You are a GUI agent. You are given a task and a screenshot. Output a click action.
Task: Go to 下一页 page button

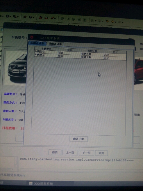point(86,153)
